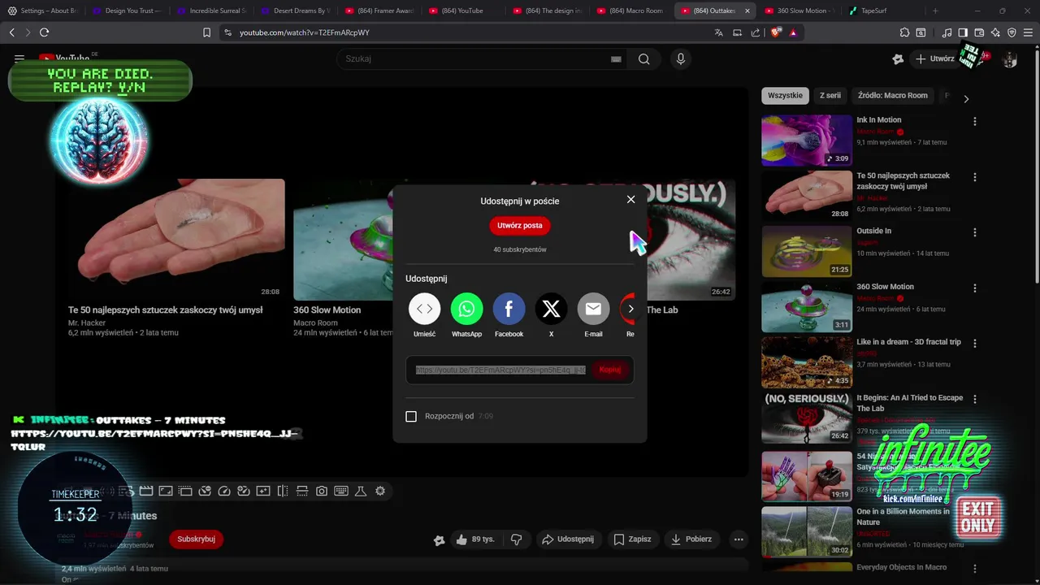Open the YouTube hamburger menu
This screenshot has height=585, width=1040.
[19, 58]
